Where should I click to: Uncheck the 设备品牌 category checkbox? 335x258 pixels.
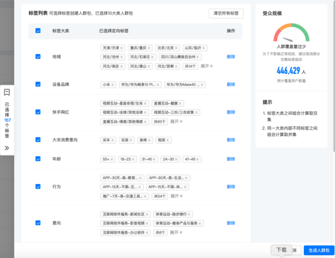pyautogui.click(x=38, y=84)
